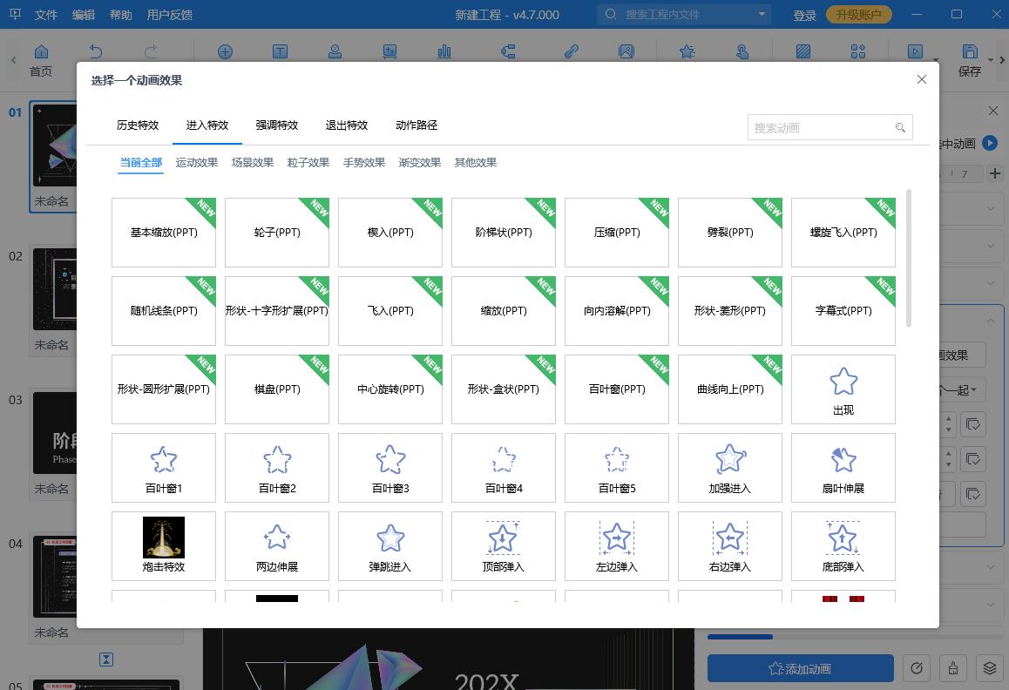Viewport: 1009px width, 690px height.
Task: Expand a collapsed section chevron in right panel
Action: click(x=989, y=246)
